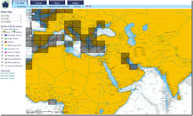Uncheck Passenger Vessels checkbox

pos(2,35)
